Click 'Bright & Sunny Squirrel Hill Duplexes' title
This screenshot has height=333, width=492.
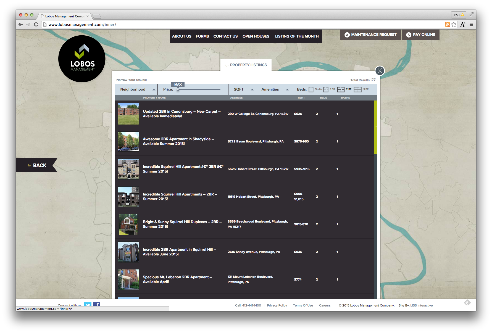(182, 224)
